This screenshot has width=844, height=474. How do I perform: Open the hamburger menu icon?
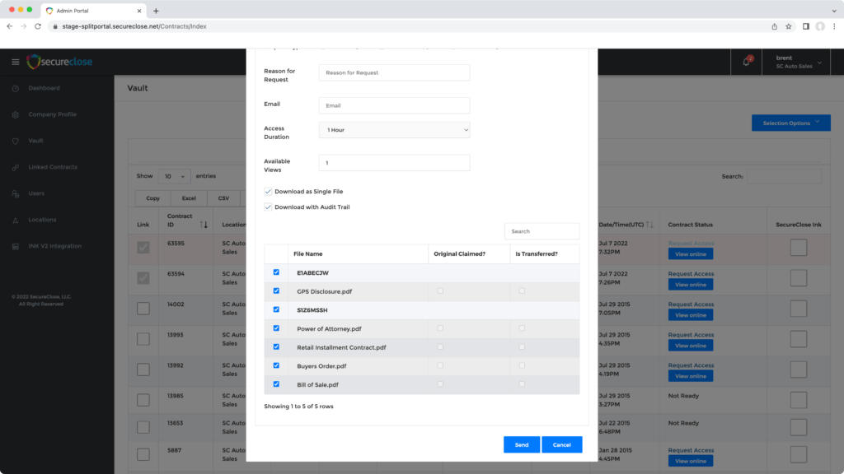click(x=15, y=62)
